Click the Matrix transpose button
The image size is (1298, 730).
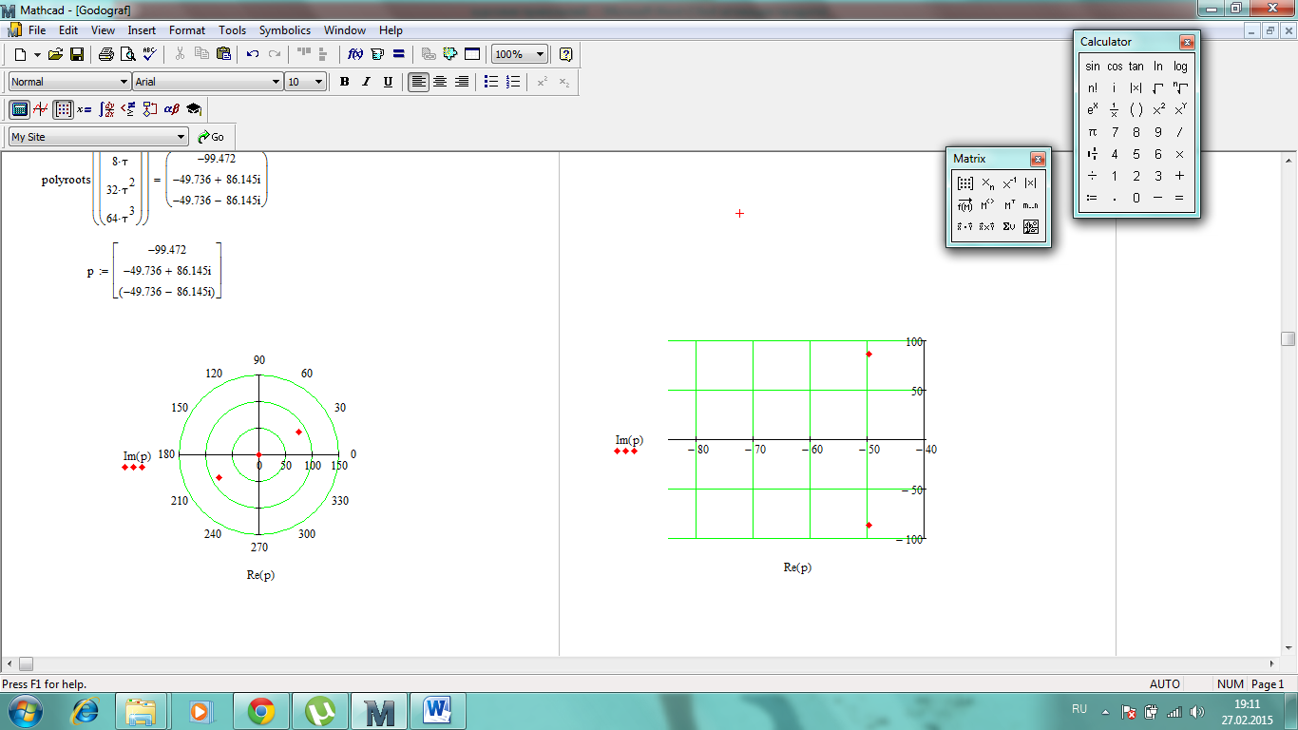(1010, 205)
